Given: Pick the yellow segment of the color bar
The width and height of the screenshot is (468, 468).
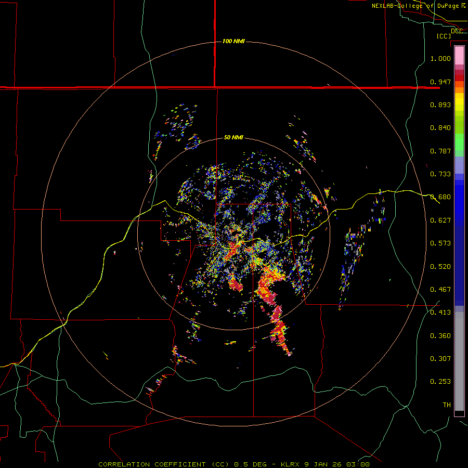Looking at the screenshot, I should pos(459,102).
